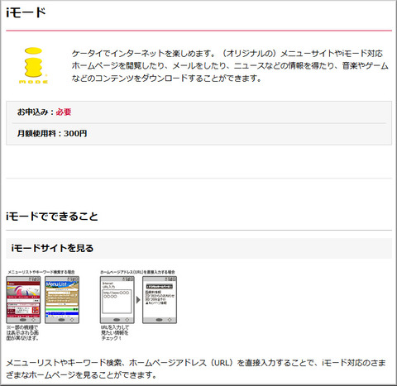
Task: Click the red 必要 label
Action: point(64,112)
